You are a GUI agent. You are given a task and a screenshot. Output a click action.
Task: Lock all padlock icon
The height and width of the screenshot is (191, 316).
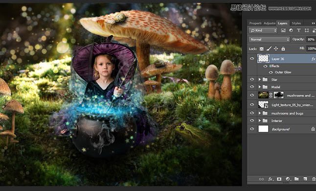[x=283, y=48]
